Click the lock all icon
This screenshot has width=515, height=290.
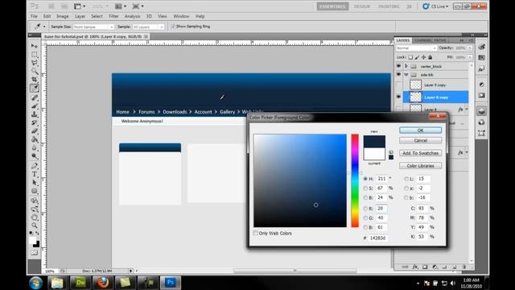[x=431, y=57]
